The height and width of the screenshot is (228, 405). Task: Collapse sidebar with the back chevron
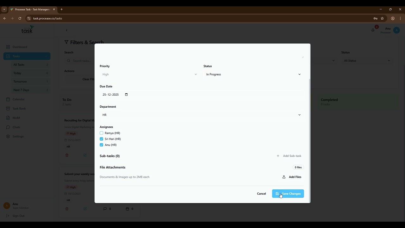tap(66, 30)
